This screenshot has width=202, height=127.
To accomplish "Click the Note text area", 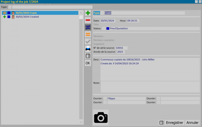I will pyautogui.click(x=150, y=87).
